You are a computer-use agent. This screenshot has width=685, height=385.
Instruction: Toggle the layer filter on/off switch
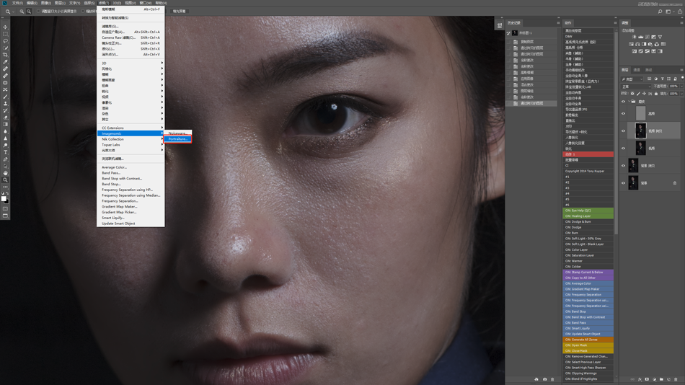[x=682, y=79]
